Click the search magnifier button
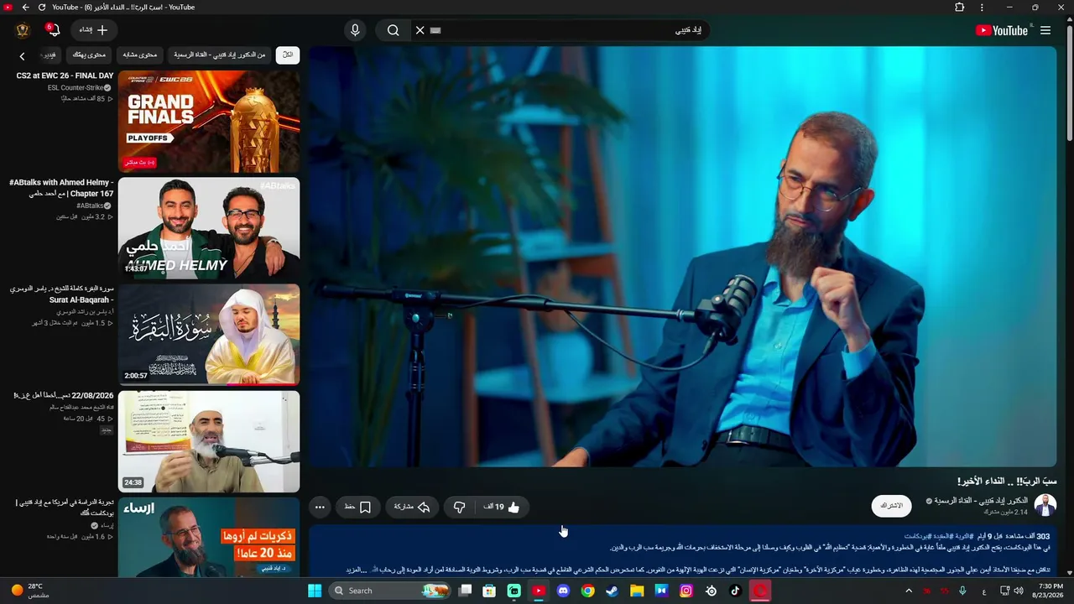1074x604 pixels. pos(393,30)
